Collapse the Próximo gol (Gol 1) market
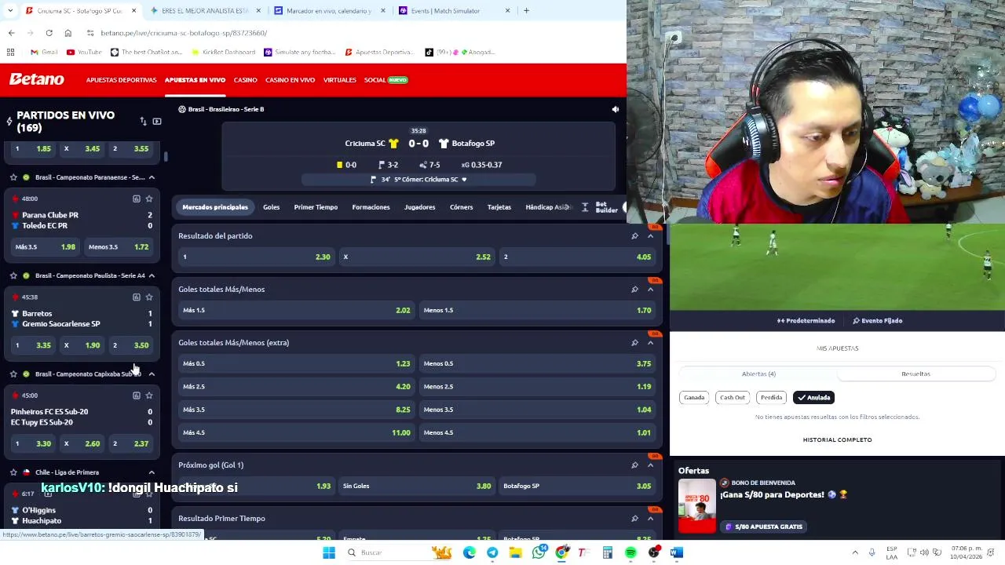Image resolution: width=1005 pixels, height=565 pixels. pos(650,465)
